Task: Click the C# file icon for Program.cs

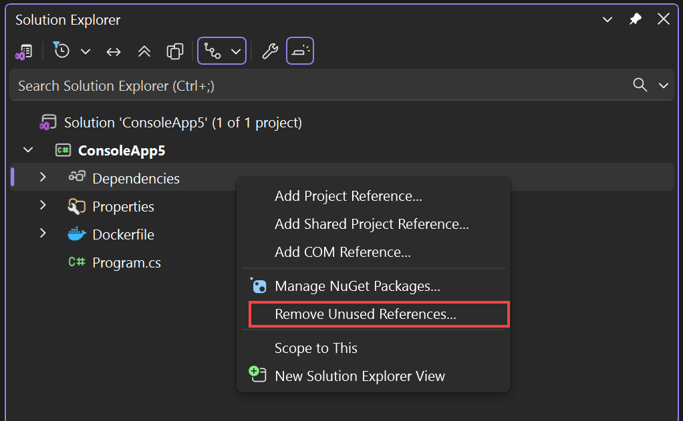Action: pos(77,262)
